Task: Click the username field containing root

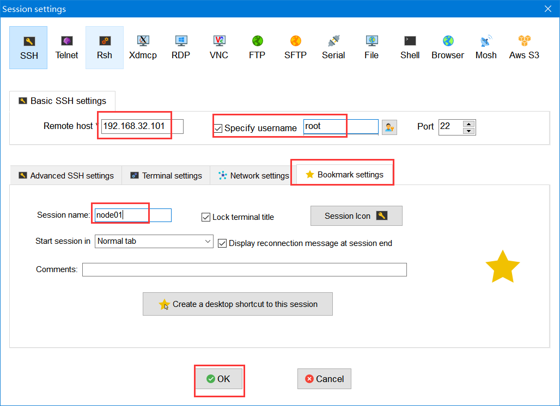Action: click(x=340, y=127)
